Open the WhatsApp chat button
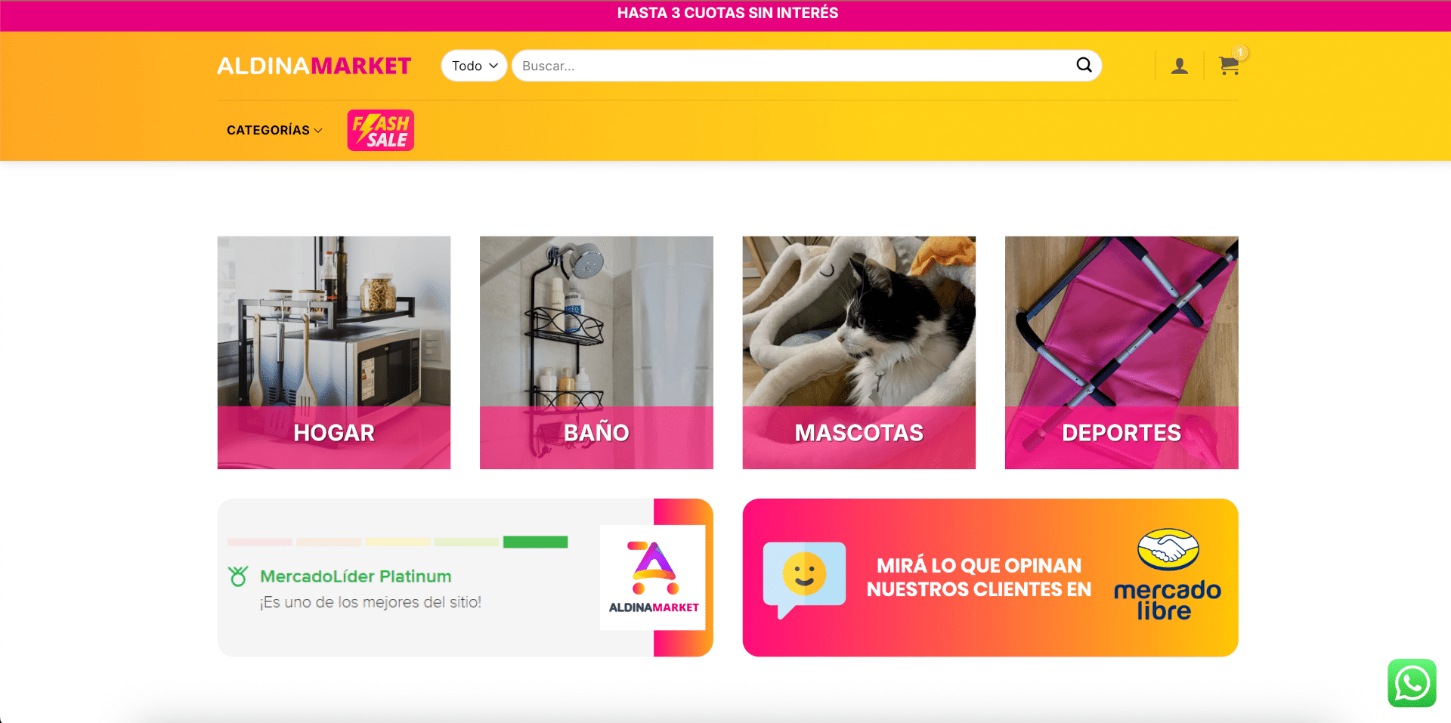Image resolution: width=1451 pixels, height=723 pixels. [x=1412, y=683]
